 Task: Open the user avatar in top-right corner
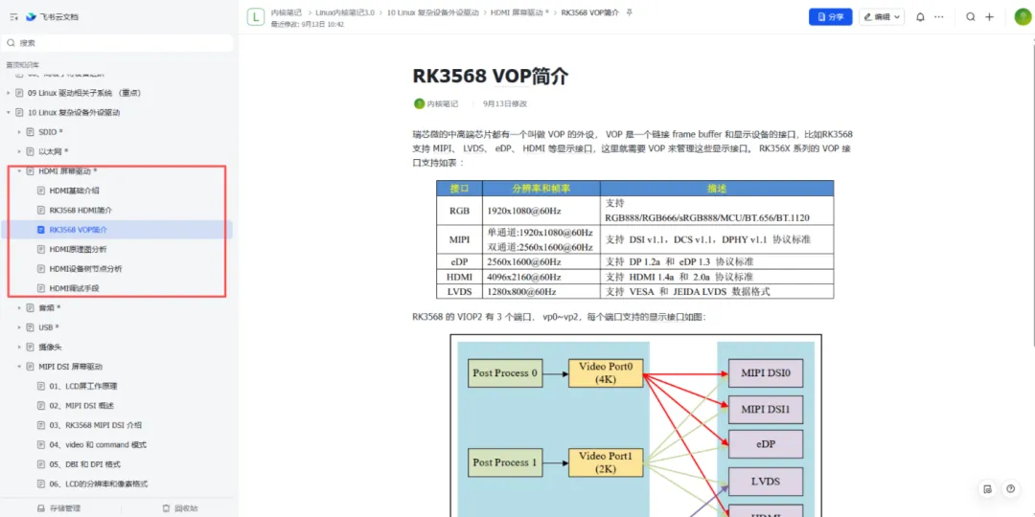[x=1023, y=17]
